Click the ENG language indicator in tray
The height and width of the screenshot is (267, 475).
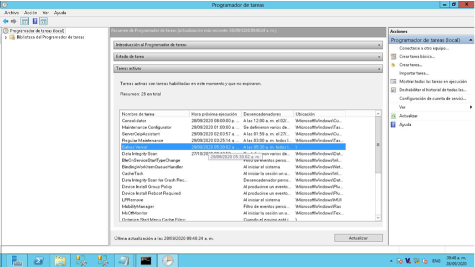click(436, 261)
